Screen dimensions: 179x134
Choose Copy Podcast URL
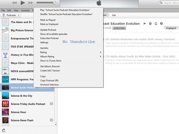49,80
